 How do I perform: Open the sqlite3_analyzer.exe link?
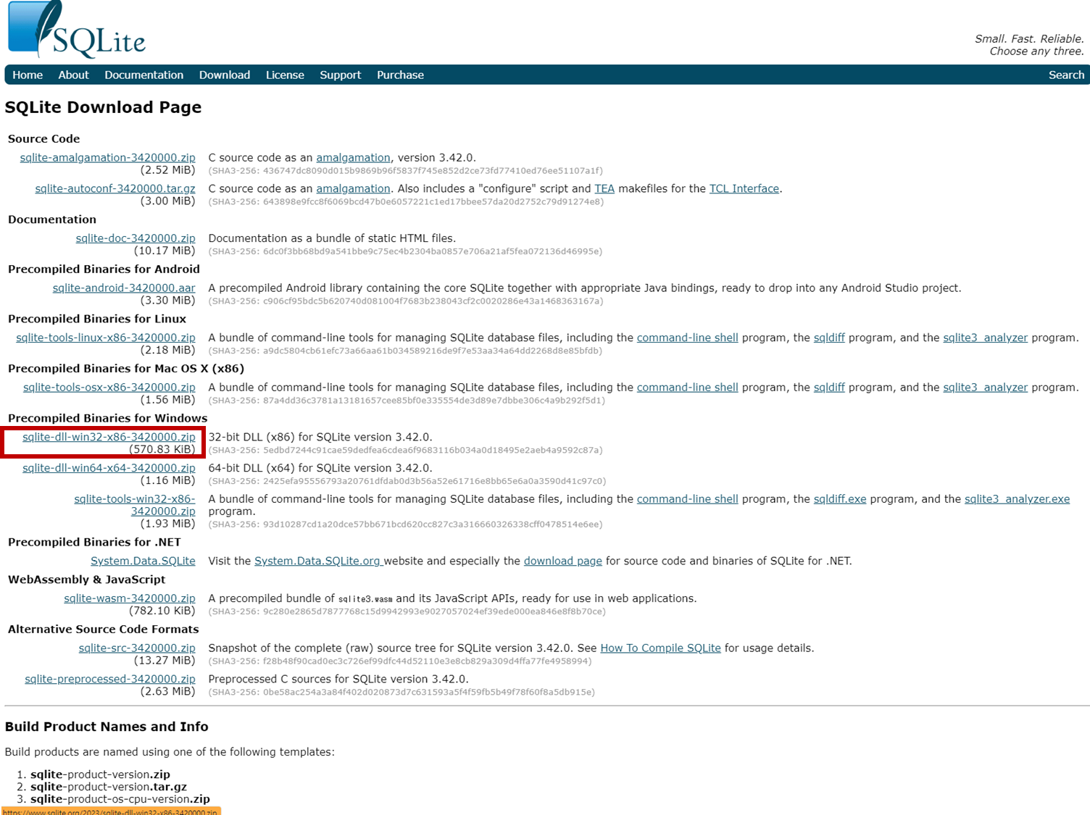pyautogui.click(x=1017, y=499)
